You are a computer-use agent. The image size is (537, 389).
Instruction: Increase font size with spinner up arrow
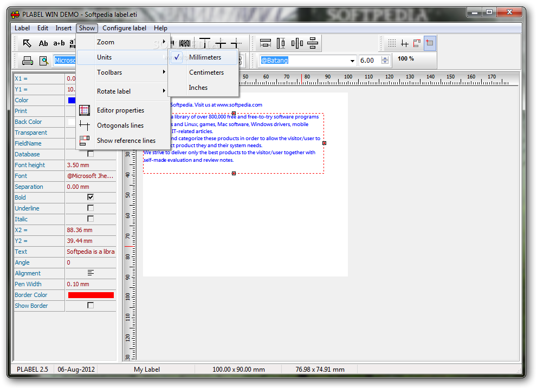tap(385, 58)
